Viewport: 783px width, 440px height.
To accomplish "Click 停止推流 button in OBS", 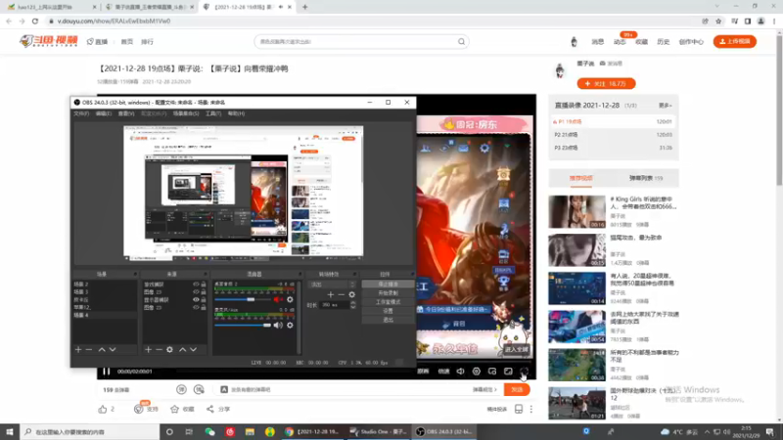I will 388,284.
